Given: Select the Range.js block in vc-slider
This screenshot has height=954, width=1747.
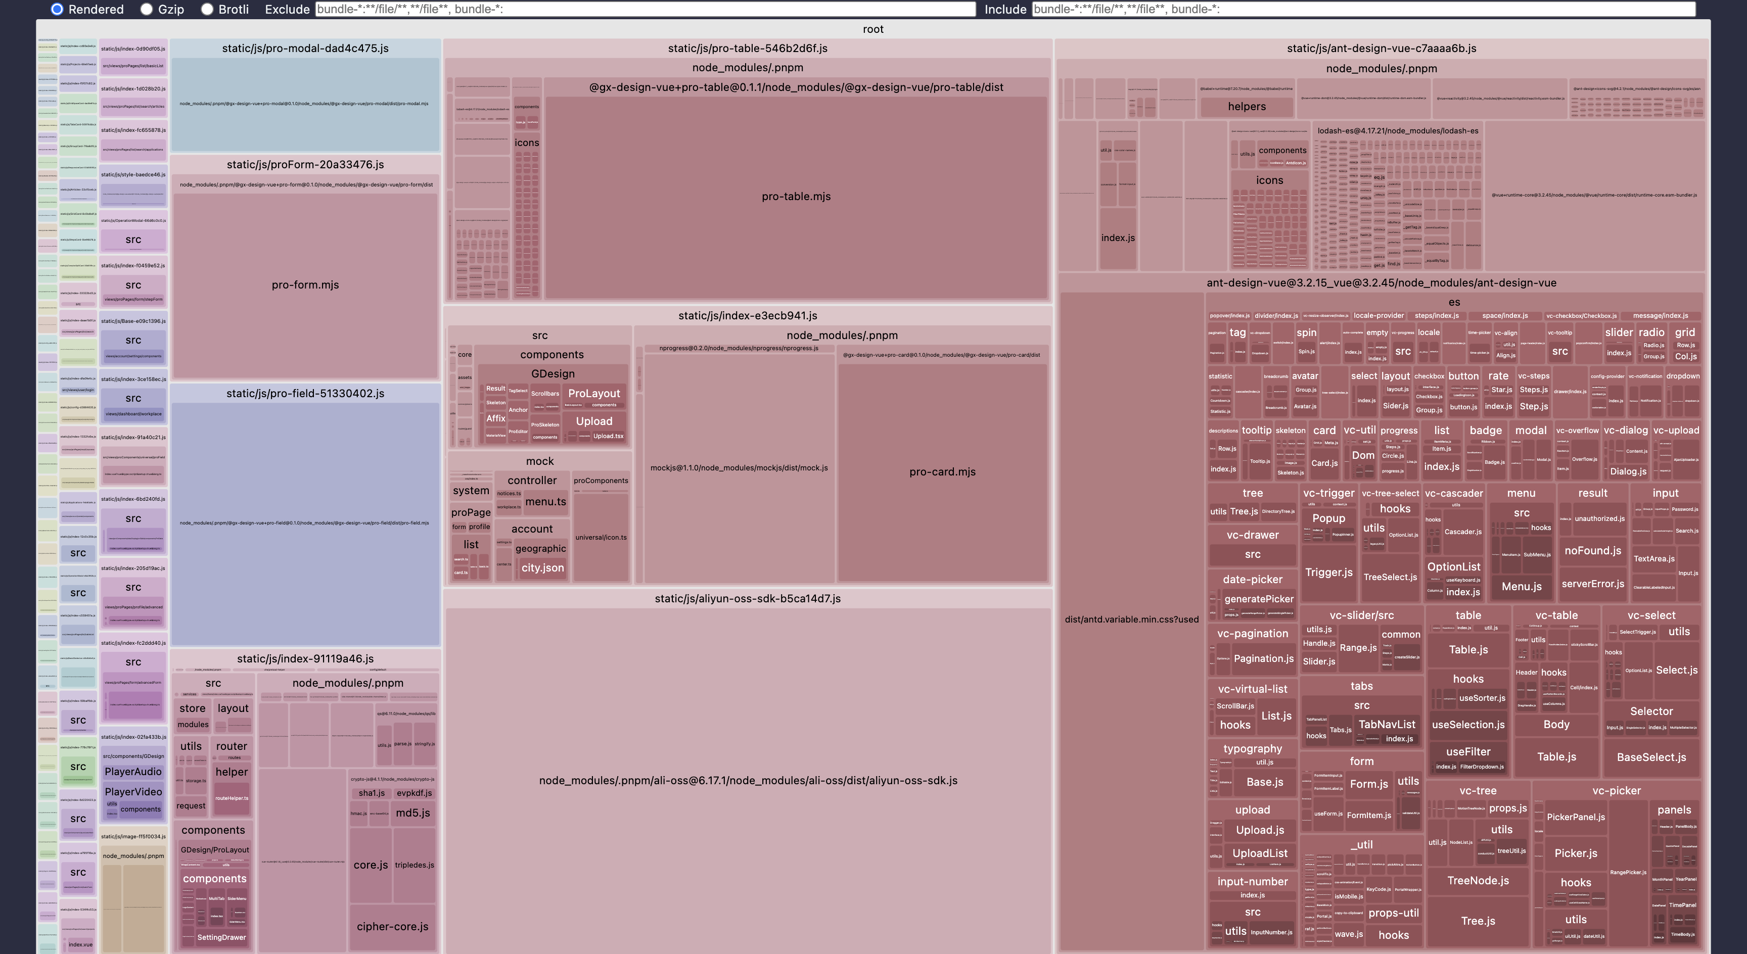Looking at the screenshot, I should pos(1358,648).
